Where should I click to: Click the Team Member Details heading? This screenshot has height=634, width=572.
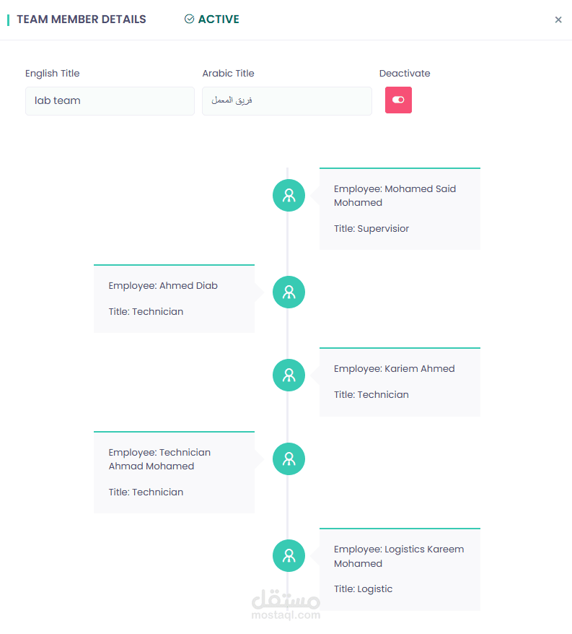[82, 19]
